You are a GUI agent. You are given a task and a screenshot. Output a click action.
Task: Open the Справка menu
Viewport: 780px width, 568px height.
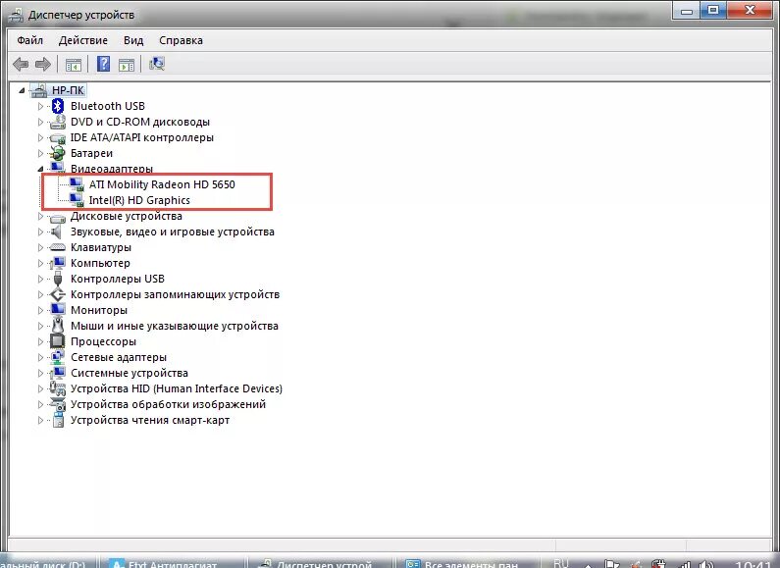181,40
